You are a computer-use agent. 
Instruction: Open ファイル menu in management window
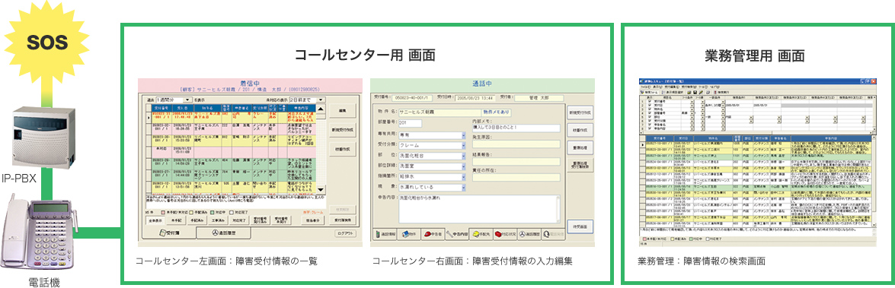click(646, 87)
